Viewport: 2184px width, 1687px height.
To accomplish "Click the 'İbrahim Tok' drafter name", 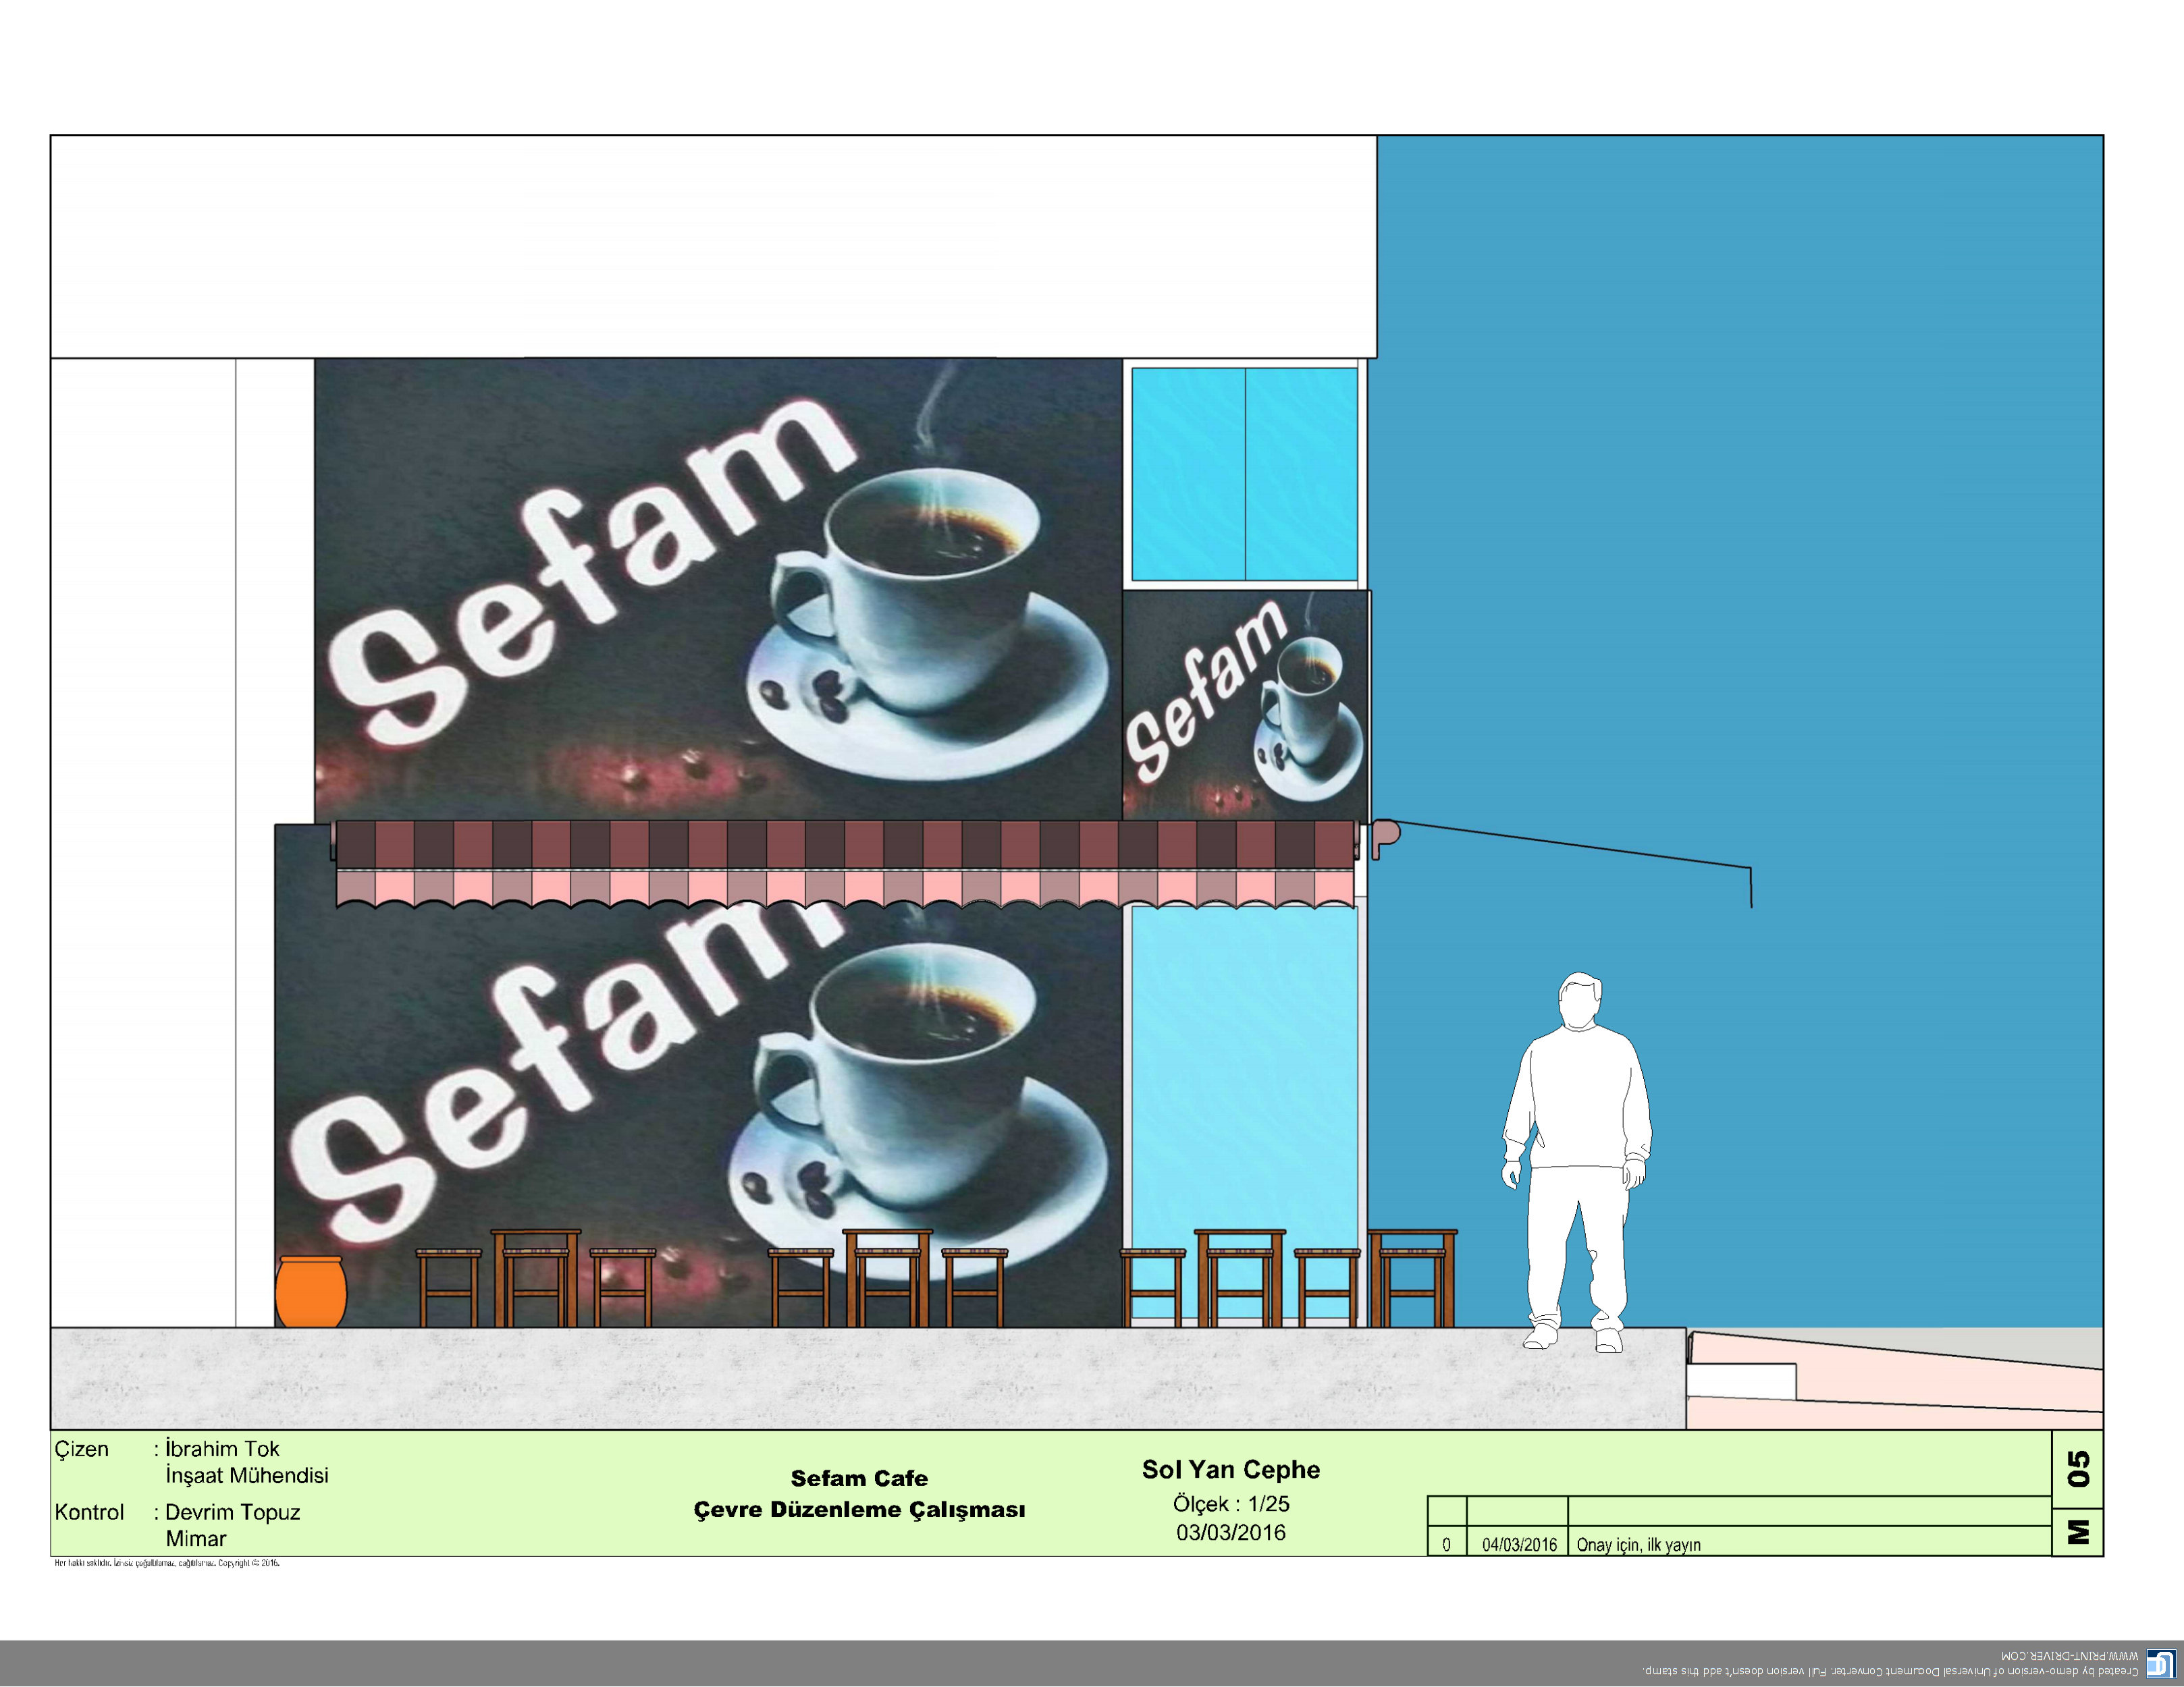I will 222,1448.
